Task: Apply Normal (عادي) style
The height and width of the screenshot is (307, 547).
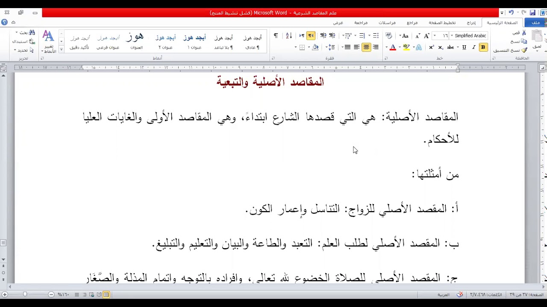Action: click(x=252, y=42)
